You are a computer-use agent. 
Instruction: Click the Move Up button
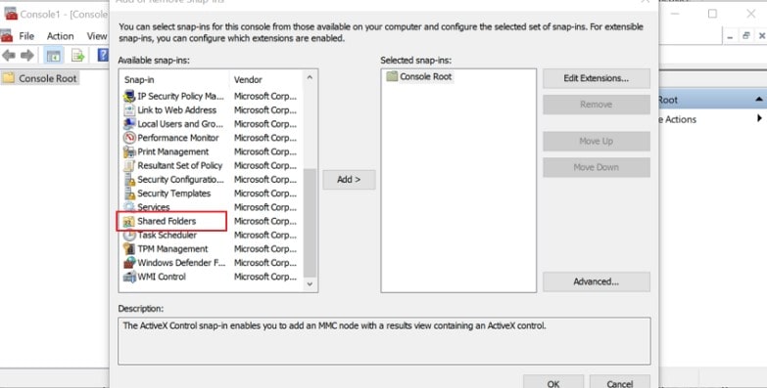tap(597, 141)
